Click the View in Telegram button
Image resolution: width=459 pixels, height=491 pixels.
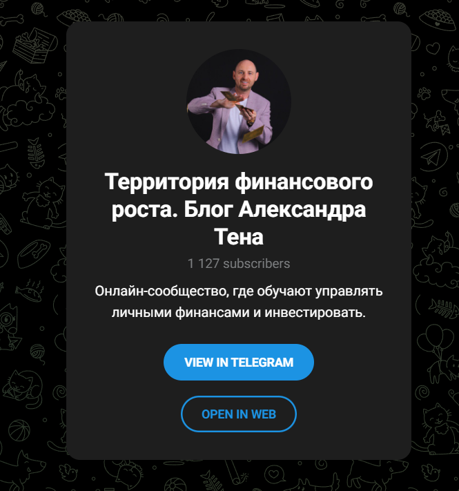[238, 362]
